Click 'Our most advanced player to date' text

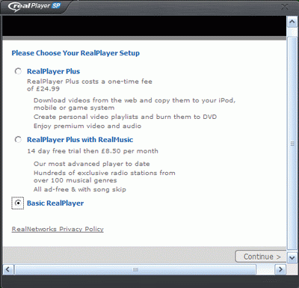(92, 164)
